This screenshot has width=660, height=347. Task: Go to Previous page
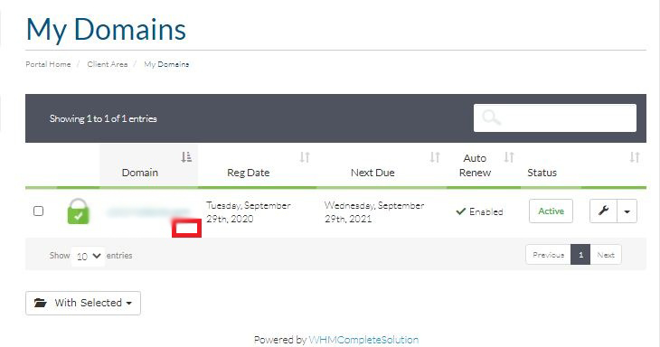pos(548,255)
